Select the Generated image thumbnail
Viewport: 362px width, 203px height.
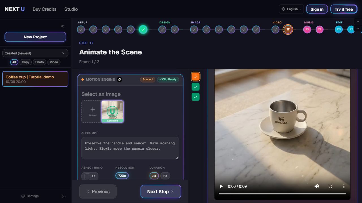point(113,111)
